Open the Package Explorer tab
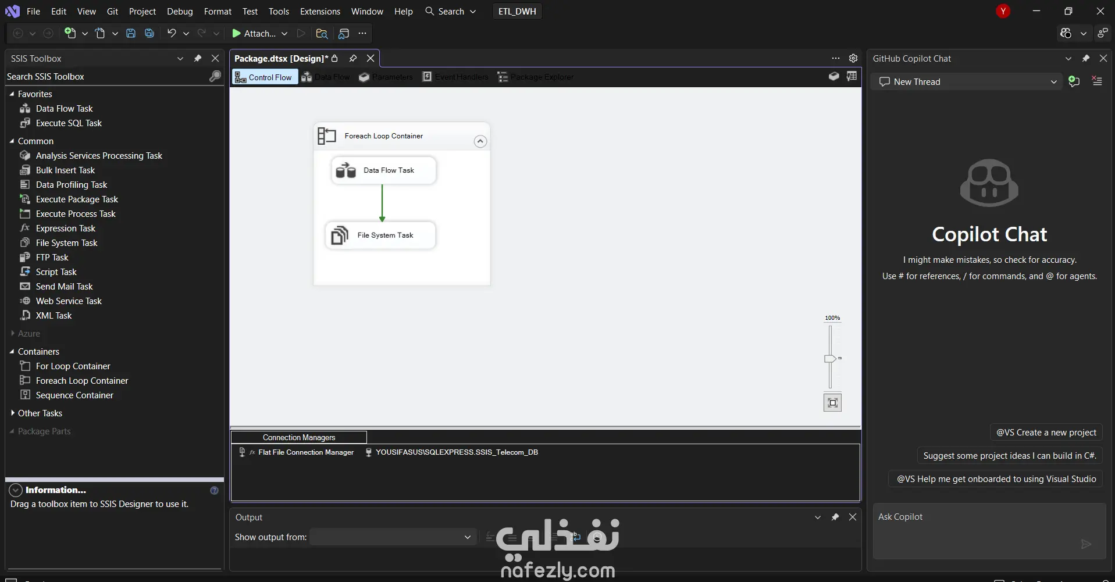 tap(536, 77)
